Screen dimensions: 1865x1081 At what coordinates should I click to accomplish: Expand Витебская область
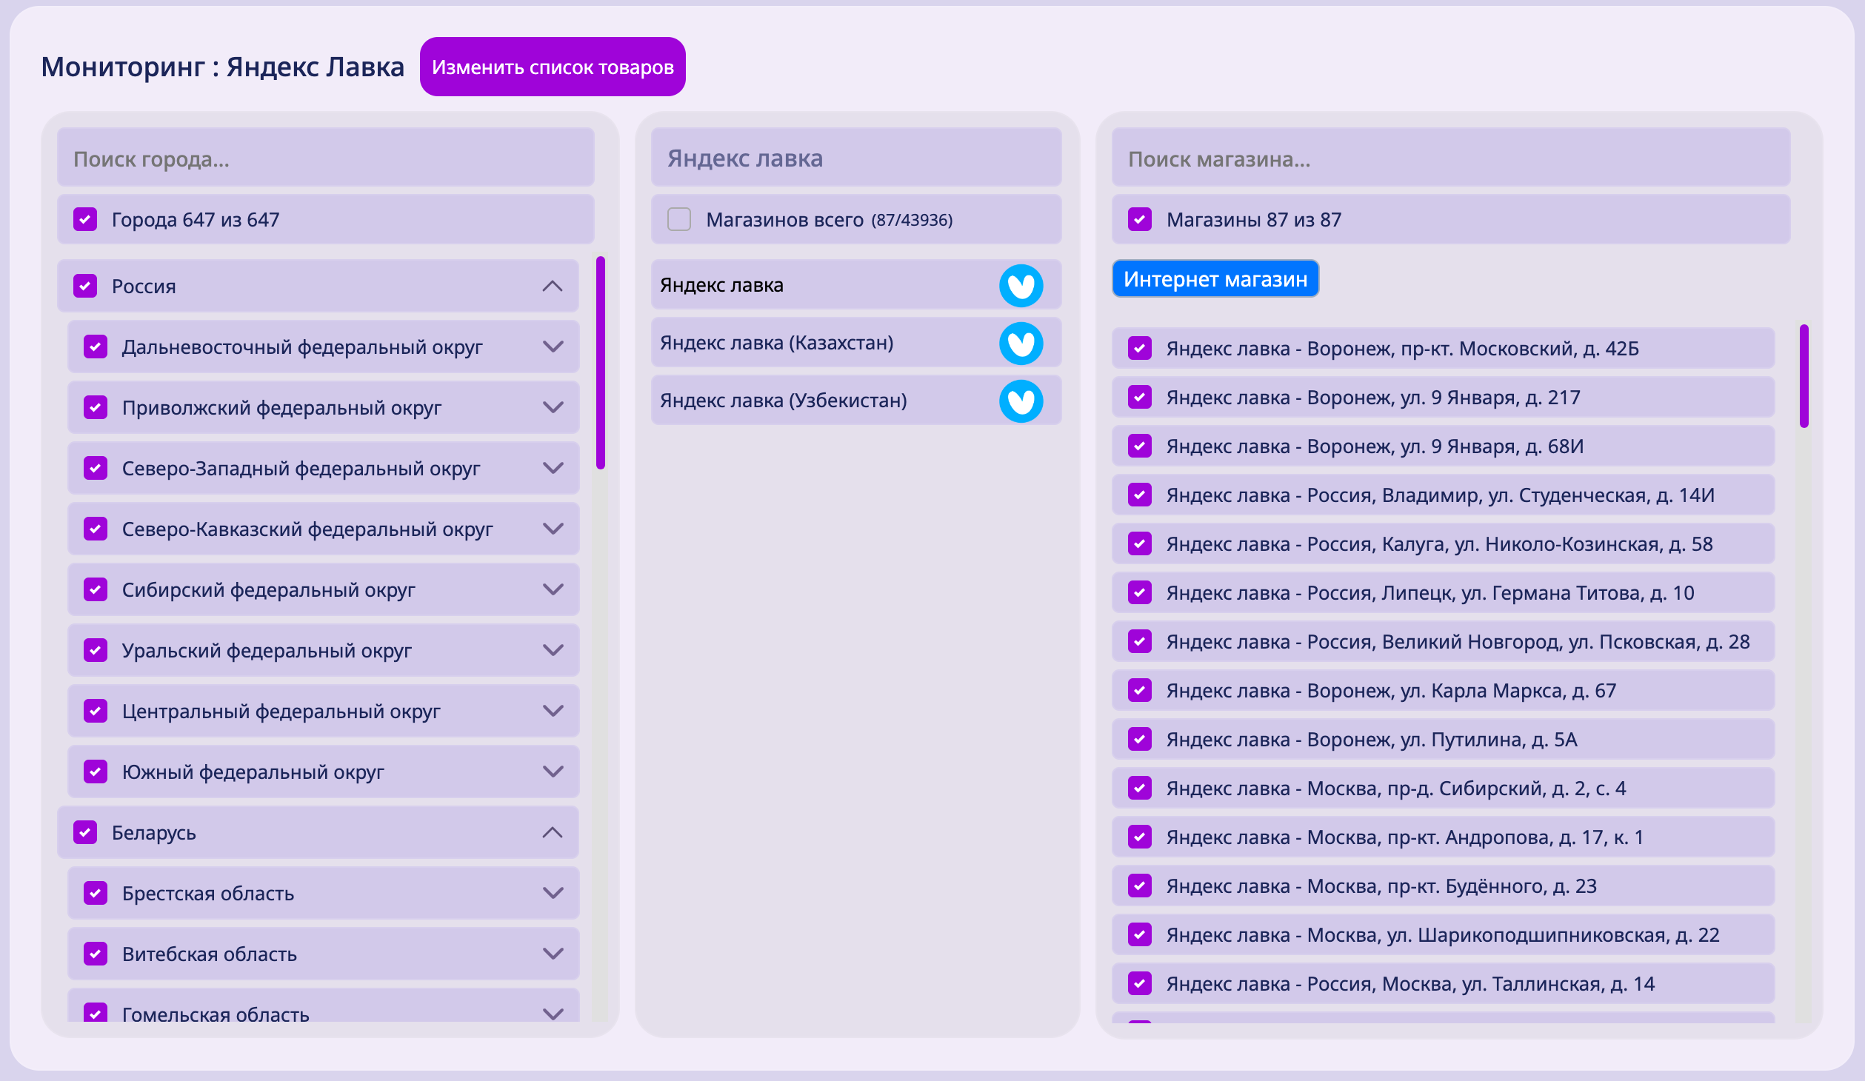click(553, 954)
